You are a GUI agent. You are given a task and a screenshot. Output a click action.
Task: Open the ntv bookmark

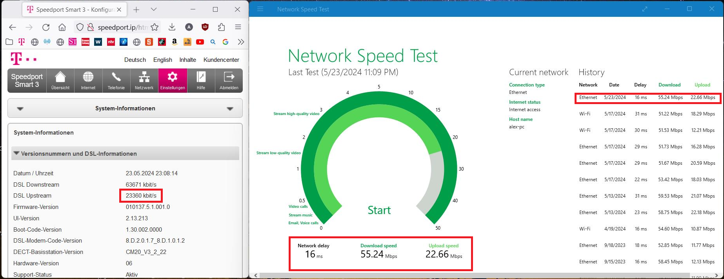[x=111, y=42]
